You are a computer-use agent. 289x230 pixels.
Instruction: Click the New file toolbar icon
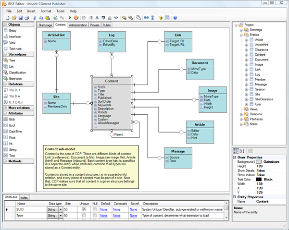click(x=8, y=18)
